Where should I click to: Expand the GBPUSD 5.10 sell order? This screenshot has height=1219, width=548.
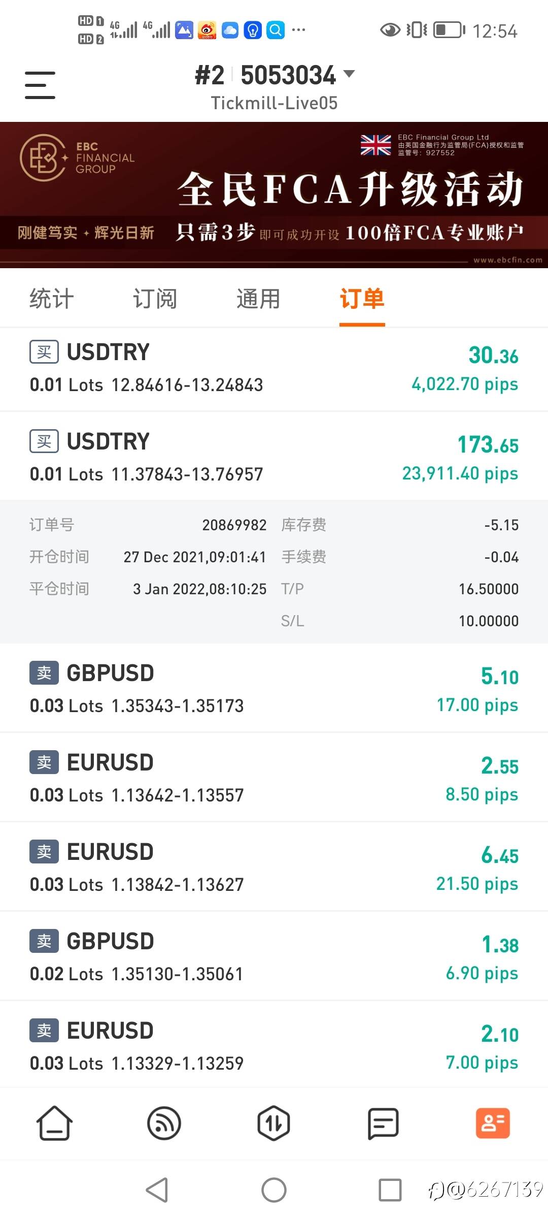(x=274, y=688)
